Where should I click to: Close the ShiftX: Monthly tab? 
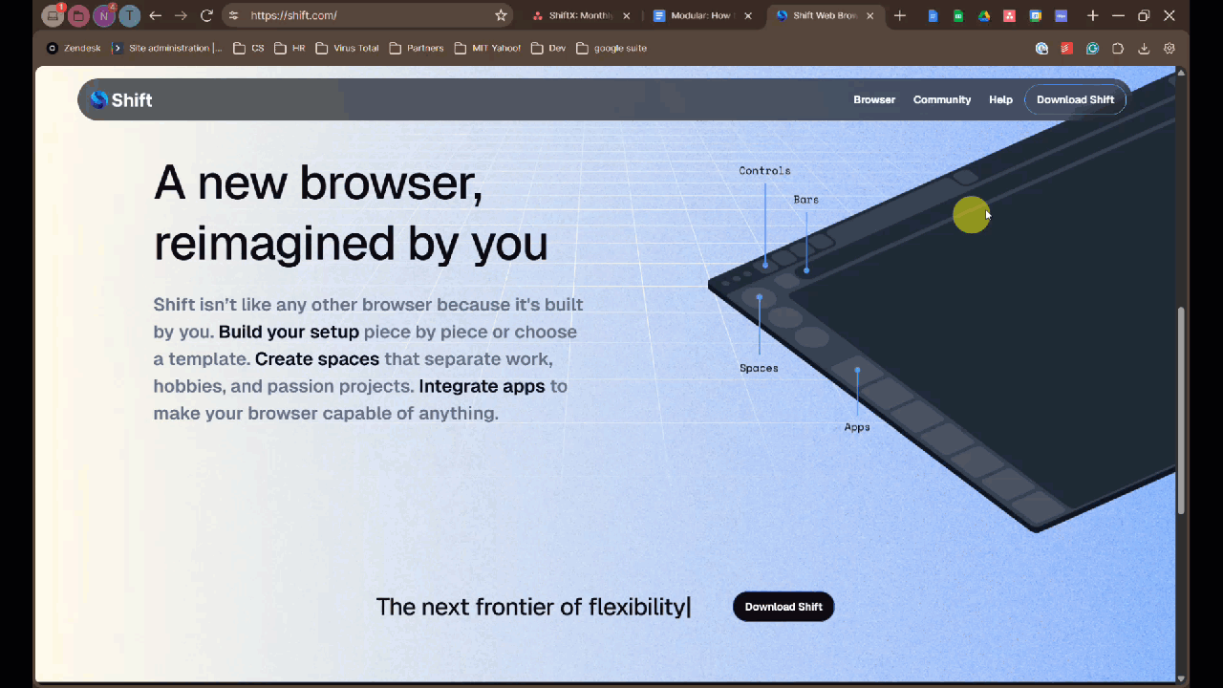coord(627,15)
